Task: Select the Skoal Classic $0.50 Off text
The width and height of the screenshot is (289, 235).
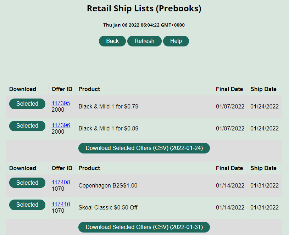Action: click(108, 208)
